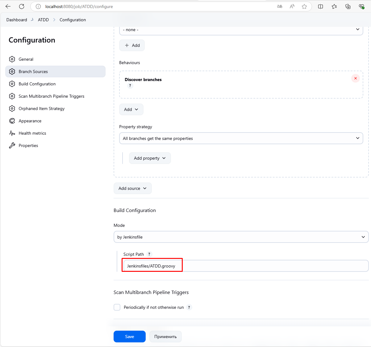Viewport: 371px width, 347px height.
Task: Open help icon beside Periodically if not otherwise run
Action: click(x=189, y=307)
